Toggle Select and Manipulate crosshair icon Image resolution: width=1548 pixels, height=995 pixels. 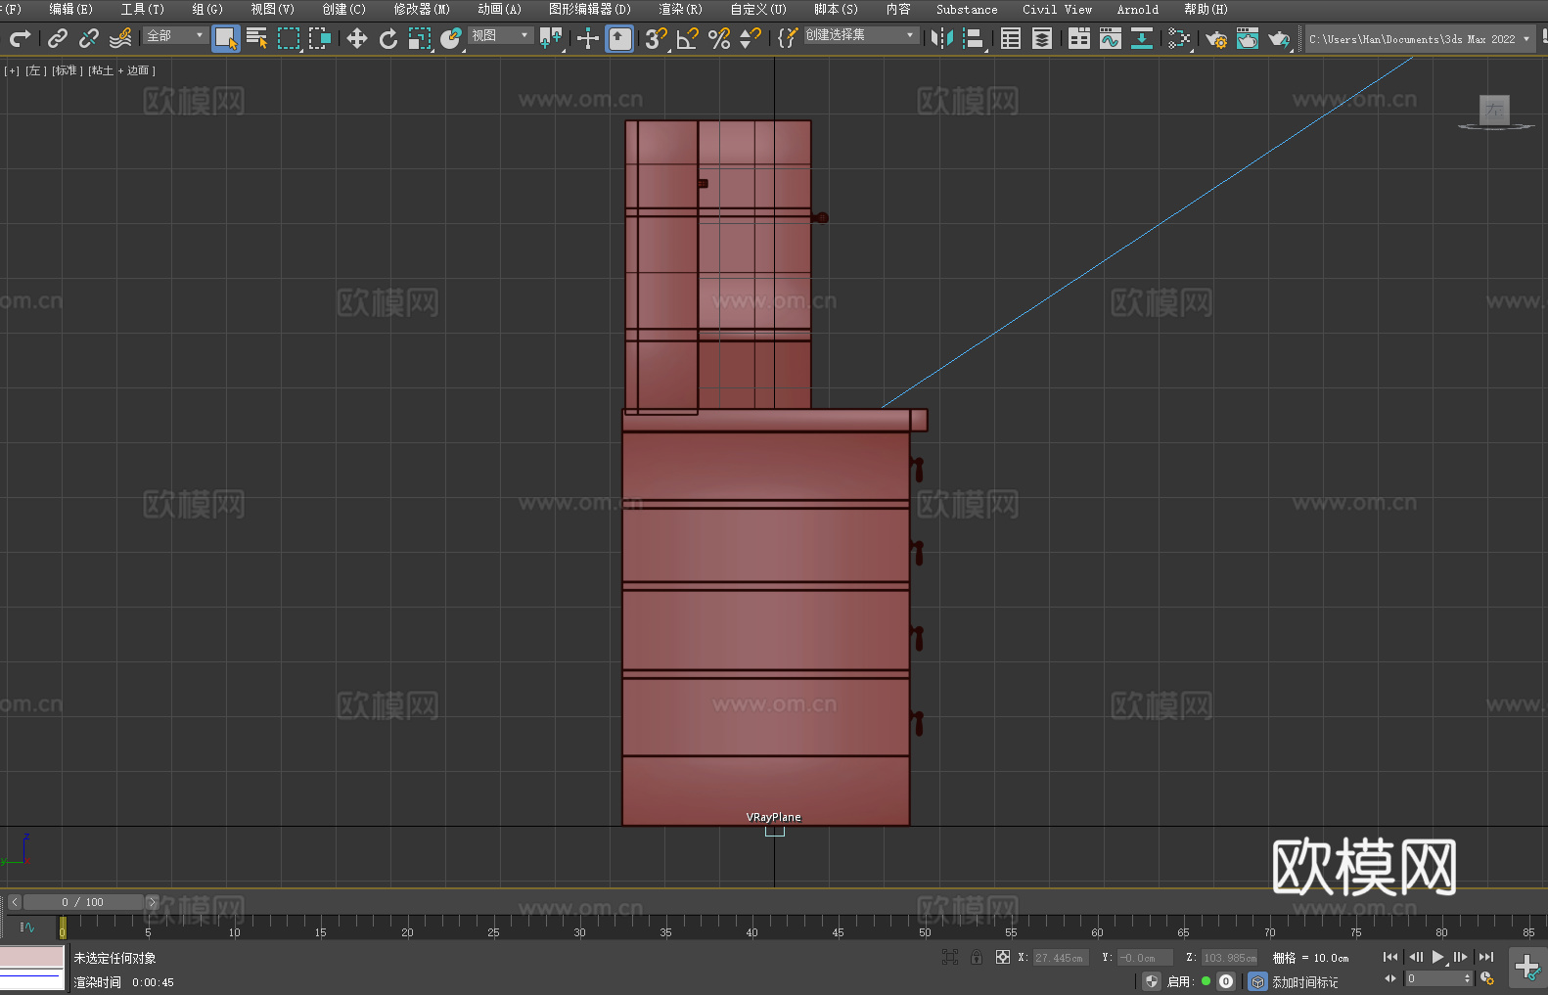pyautogui.click(x=588, y=38)
